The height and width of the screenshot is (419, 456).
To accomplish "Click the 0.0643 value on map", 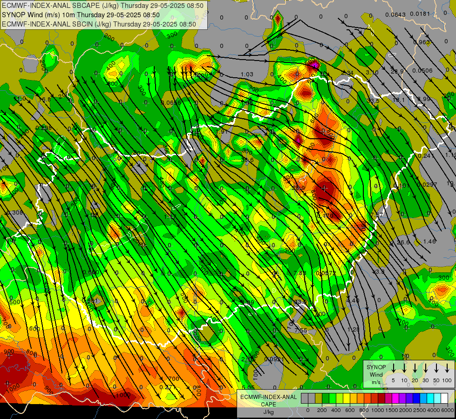I will (395, 15).
